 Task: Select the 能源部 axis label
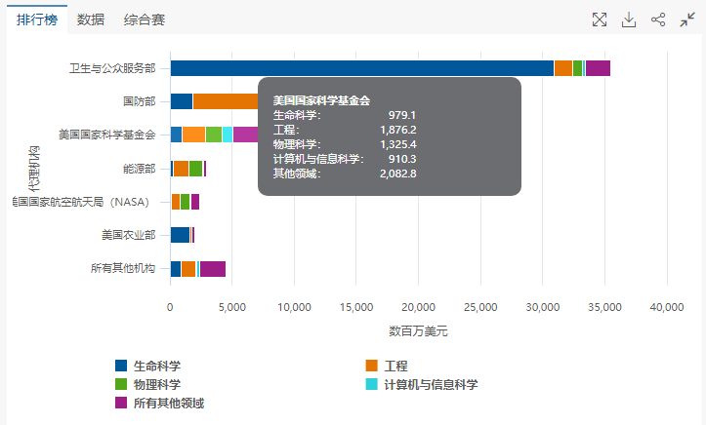(139, 169)
